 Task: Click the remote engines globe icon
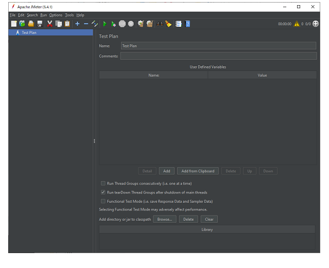pyautogui.click(x=316, y=24)
